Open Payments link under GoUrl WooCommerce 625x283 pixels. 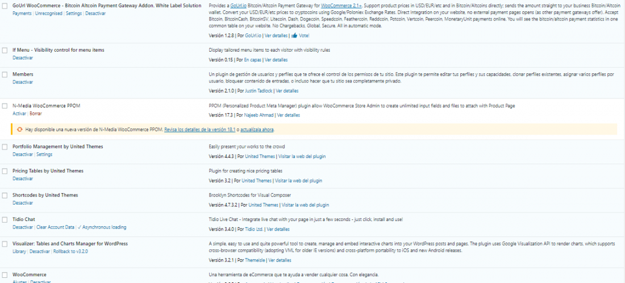(22, 14)
